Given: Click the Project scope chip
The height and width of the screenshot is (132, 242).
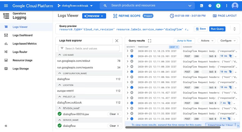Looking at the screenshot, I should (148, 16).
